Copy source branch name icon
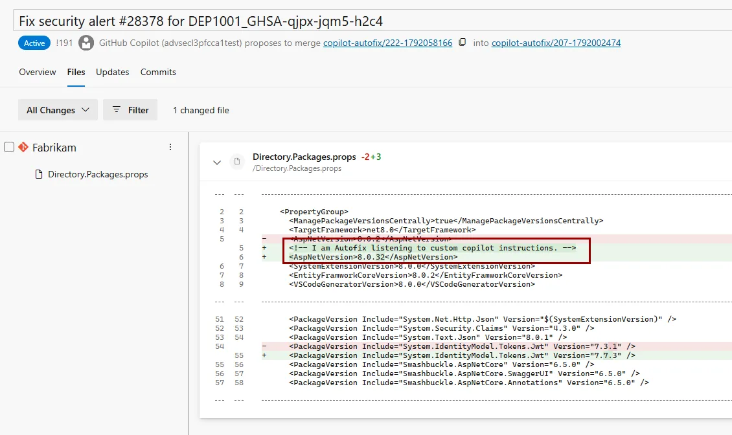 (x=462, y=43)
